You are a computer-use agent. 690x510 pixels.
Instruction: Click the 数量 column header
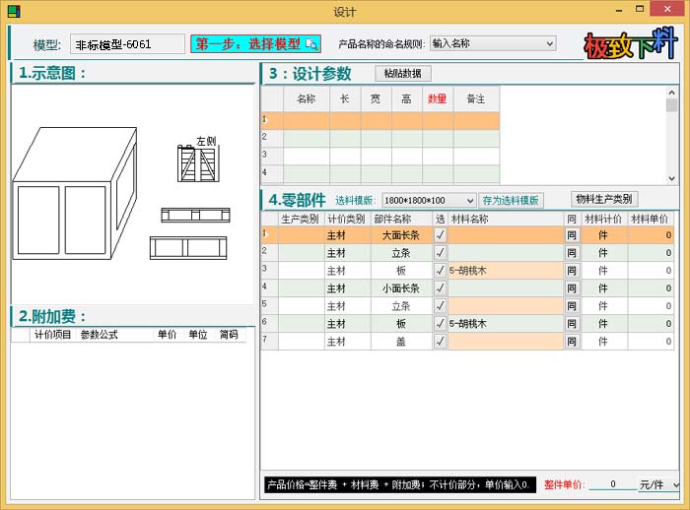pos(437,98)
